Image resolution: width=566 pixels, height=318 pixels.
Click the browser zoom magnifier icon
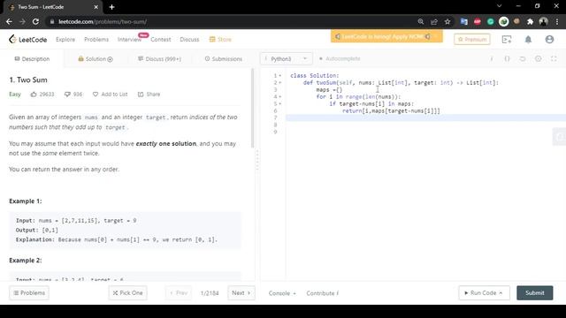pos(421,21)
